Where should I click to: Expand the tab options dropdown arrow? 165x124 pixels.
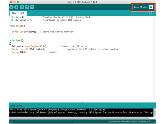coord(150,13)
